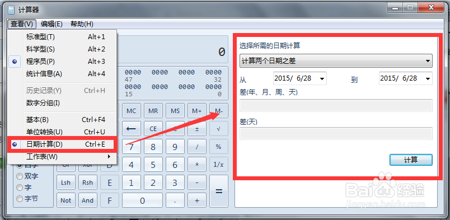Click the MC memory clear key

[x=131, y=111]
